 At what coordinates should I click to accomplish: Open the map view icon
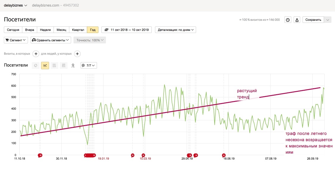click(x=73, y=65)
